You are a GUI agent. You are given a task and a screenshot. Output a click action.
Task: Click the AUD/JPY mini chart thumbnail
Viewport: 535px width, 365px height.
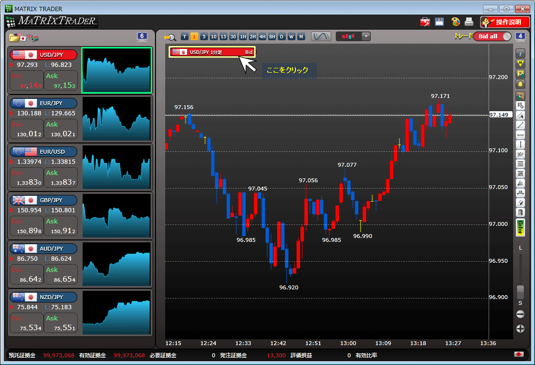(x=116, y=264)
